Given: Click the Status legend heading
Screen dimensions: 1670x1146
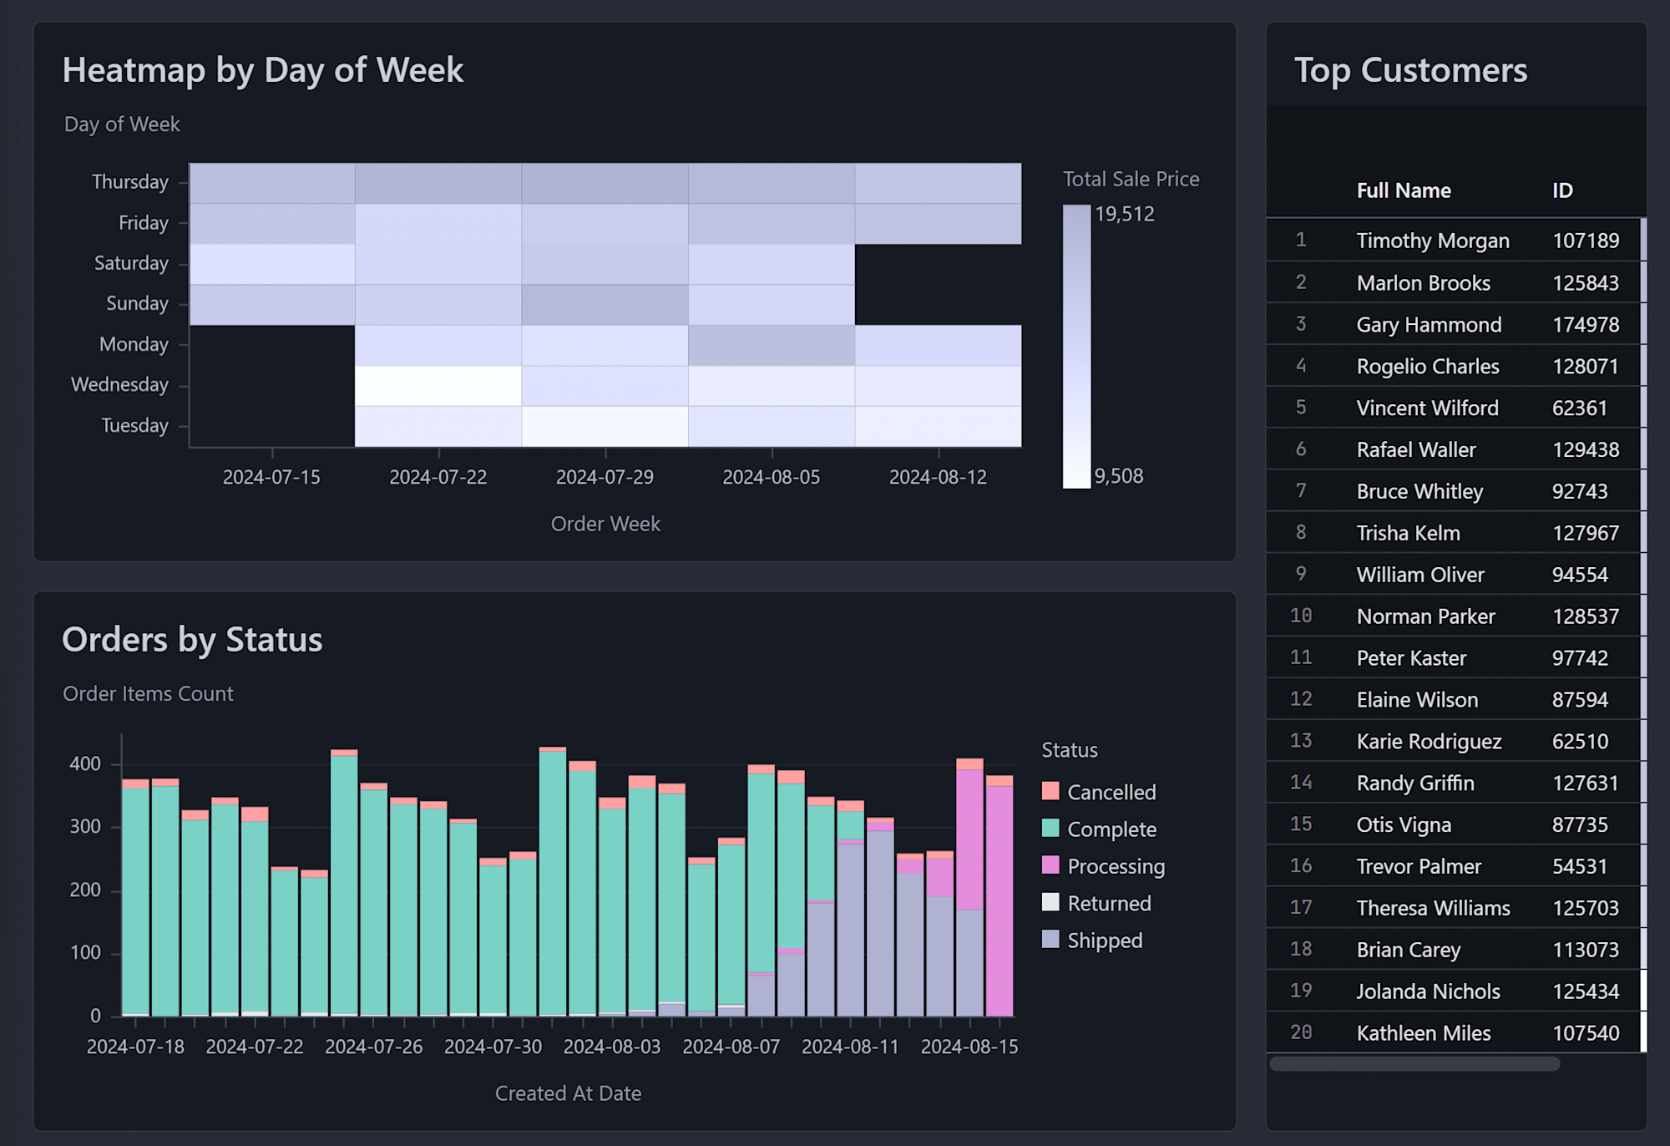Looking at the screenshot, I should point(1070,750).
